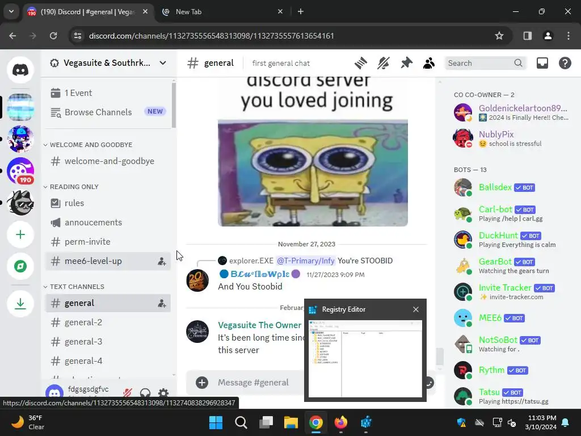Open Chrome profile avatar icon
Viewport: 581px width, 436px height.
(x=548, y=36)
